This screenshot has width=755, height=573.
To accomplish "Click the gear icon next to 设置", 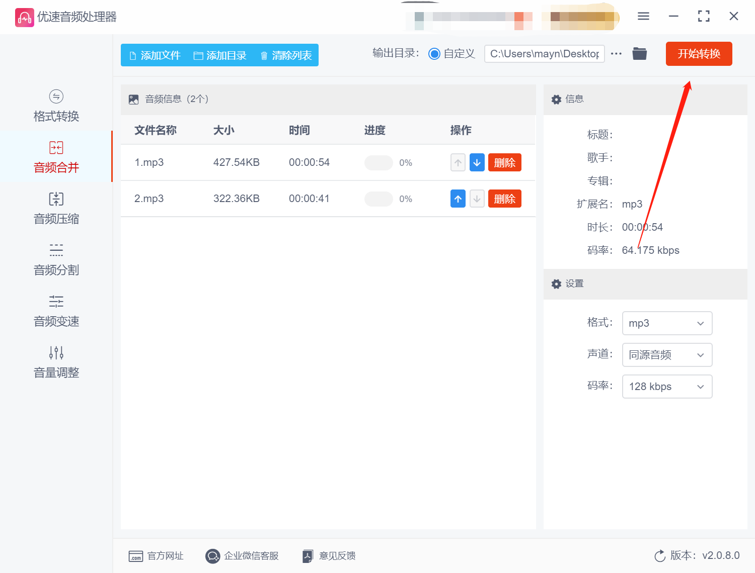I will (556, 284).
